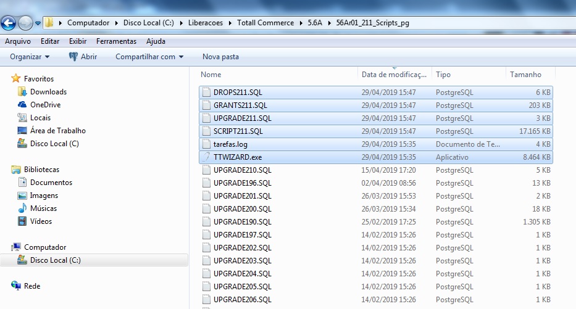Open Músicas library

[43, 208]
